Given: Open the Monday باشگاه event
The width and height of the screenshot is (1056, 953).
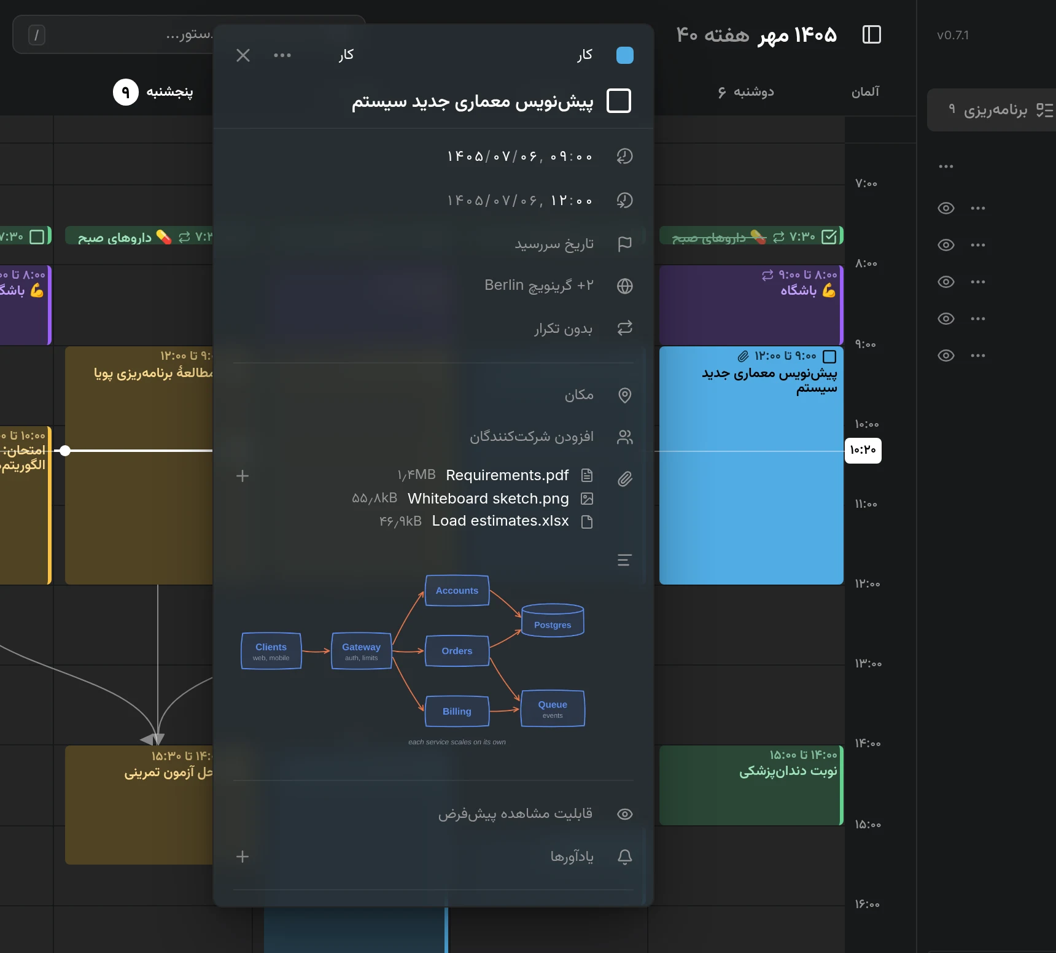Looking at the screenshot, I should pyautogui.click(x=751, y=305).
